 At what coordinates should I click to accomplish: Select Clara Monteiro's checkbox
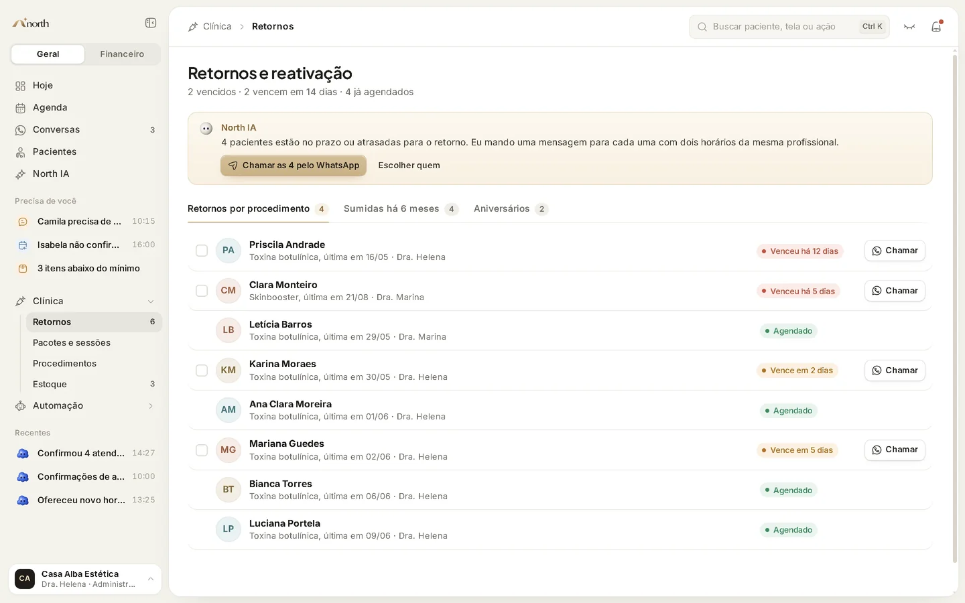pos(202,291)
